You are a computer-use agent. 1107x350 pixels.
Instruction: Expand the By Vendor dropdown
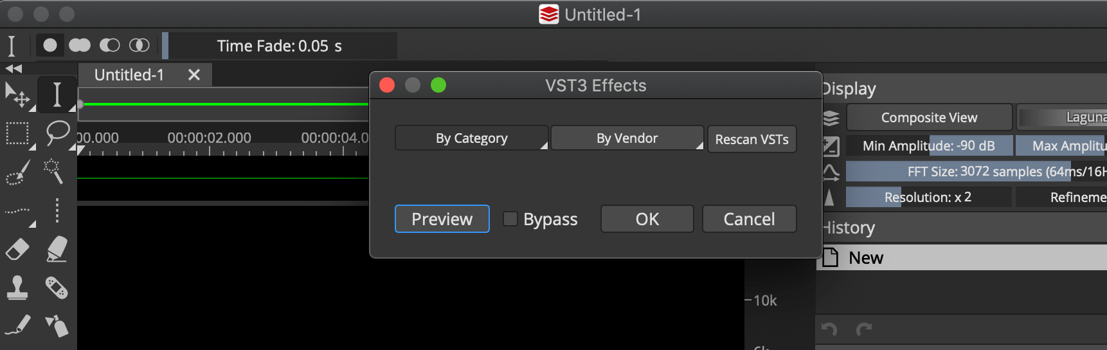coord(627,138)
